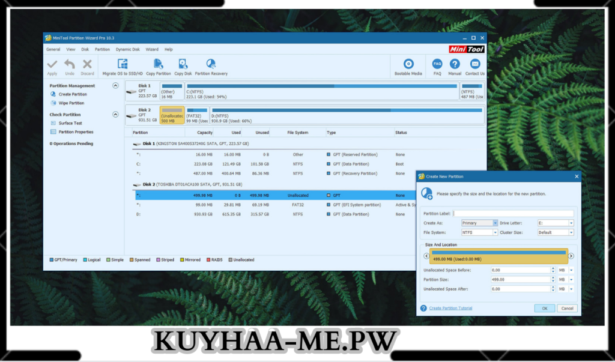
Task: Click OK in Create New Partition dialog
Action: [544, 308]
